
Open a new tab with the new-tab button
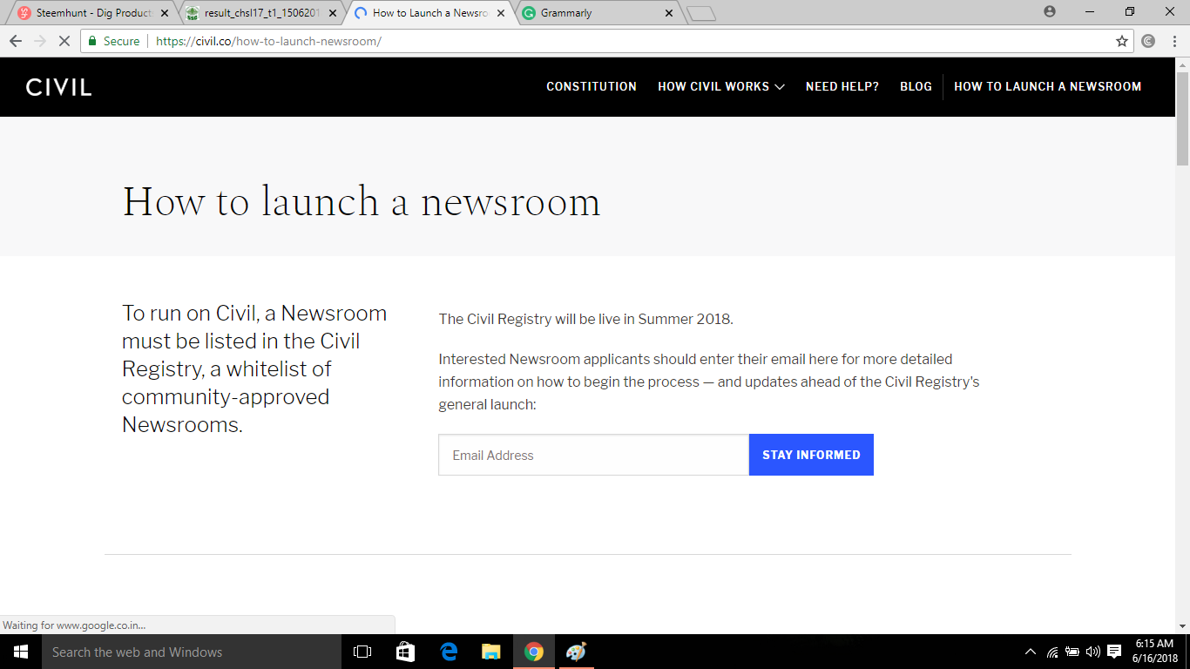point(701,13)
